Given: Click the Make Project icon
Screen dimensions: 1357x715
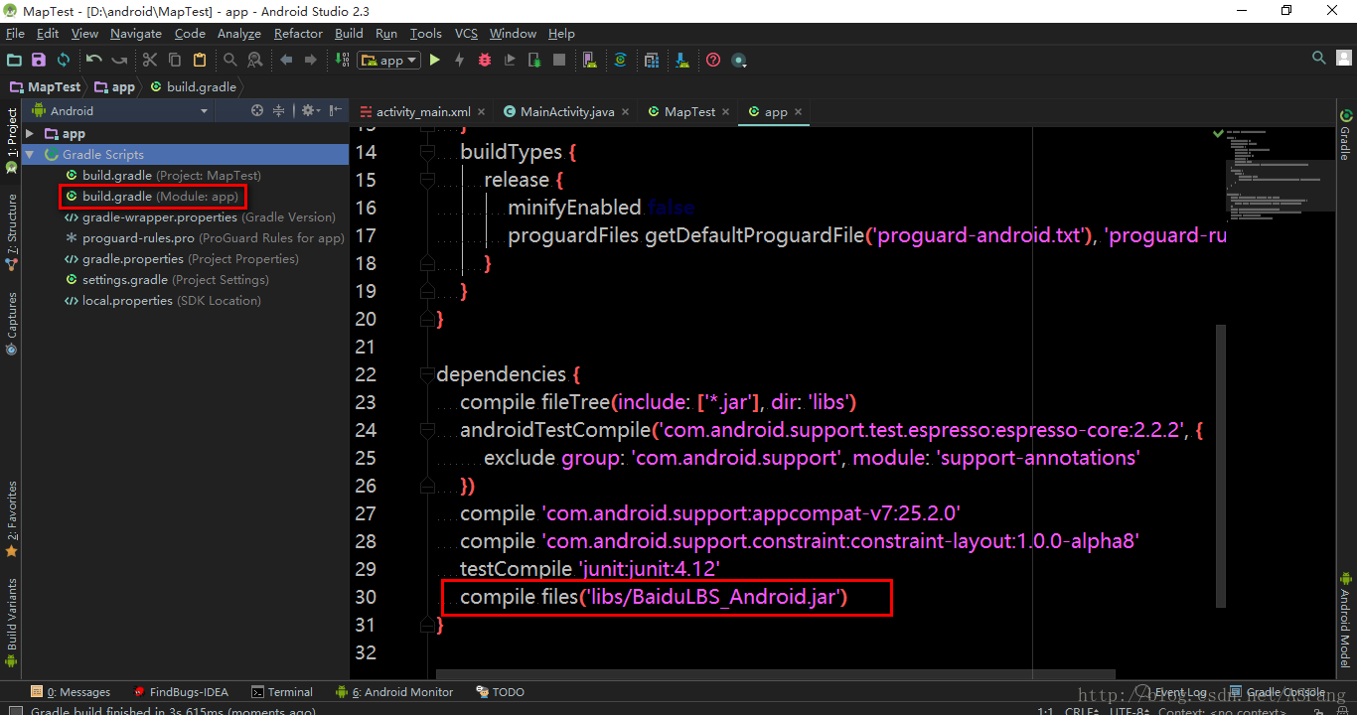Looking at the screenshot, I should [x=341, y=60].
